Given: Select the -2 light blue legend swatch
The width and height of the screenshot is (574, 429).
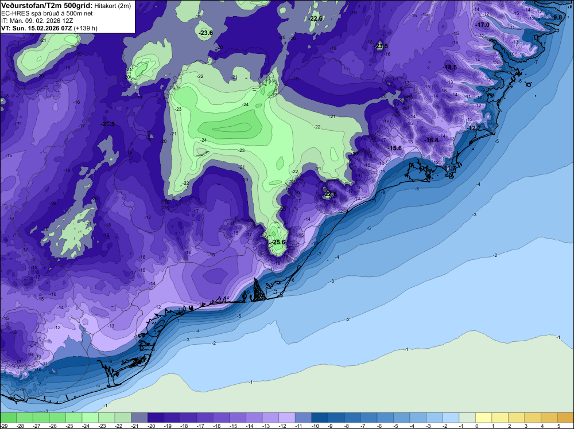Looking at the screenshot, I should [451, 418].
